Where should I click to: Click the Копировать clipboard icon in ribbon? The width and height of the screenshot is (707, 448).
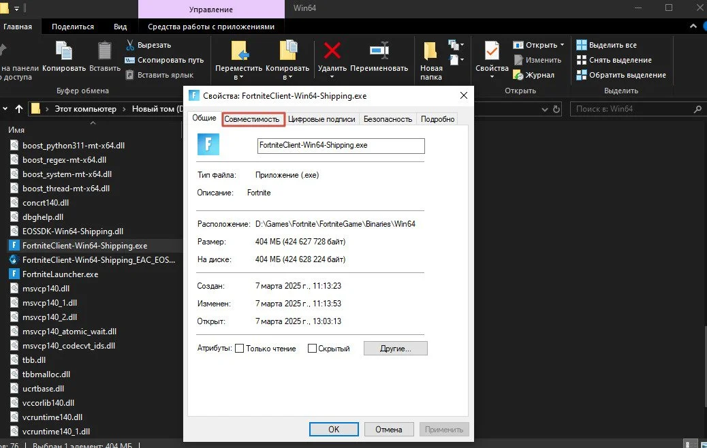63,51
